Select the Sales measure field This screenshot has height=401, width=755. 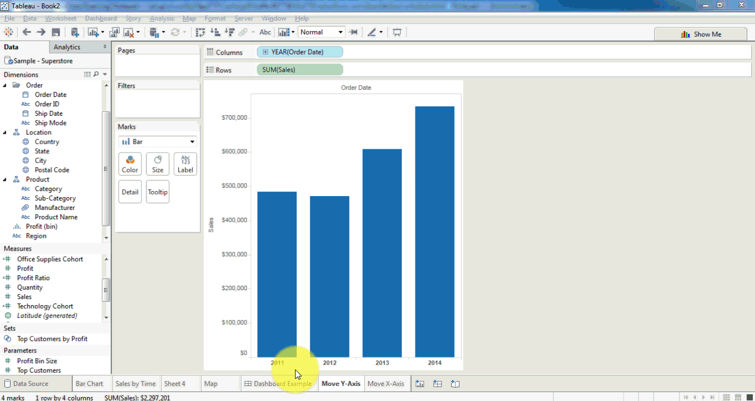tap(25, 296)
